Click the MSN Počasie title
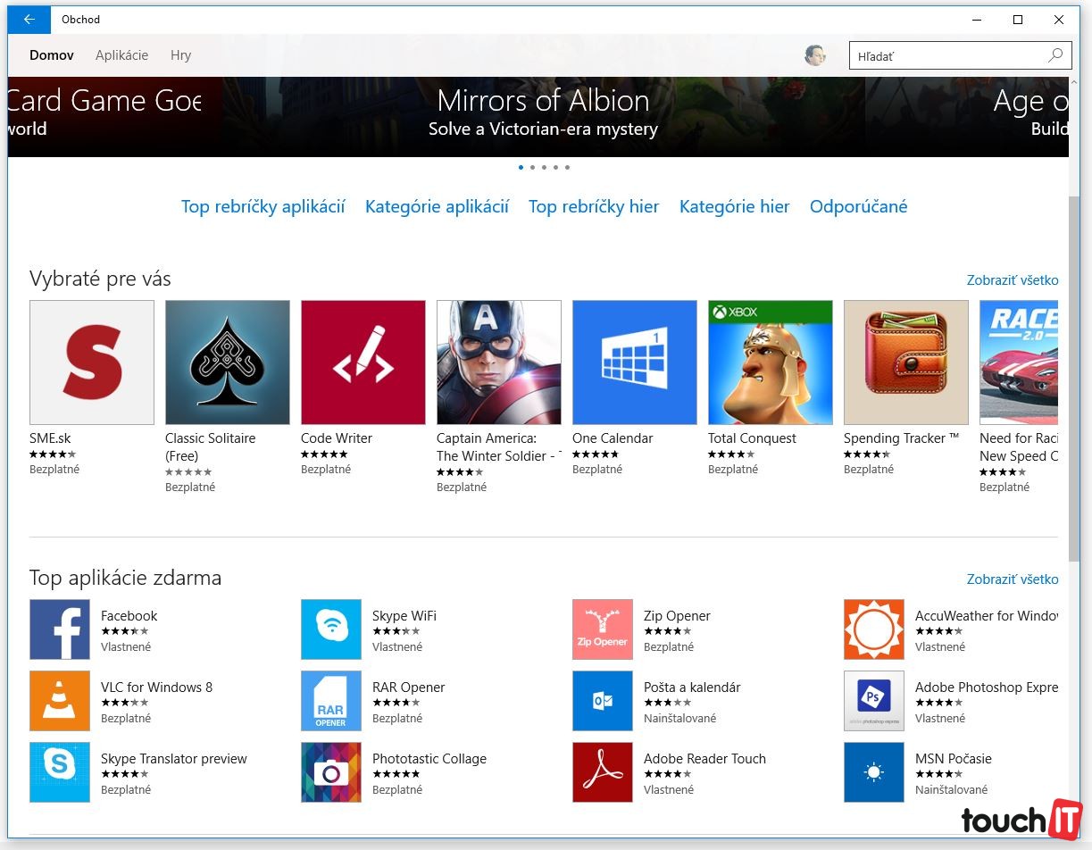 954,759
